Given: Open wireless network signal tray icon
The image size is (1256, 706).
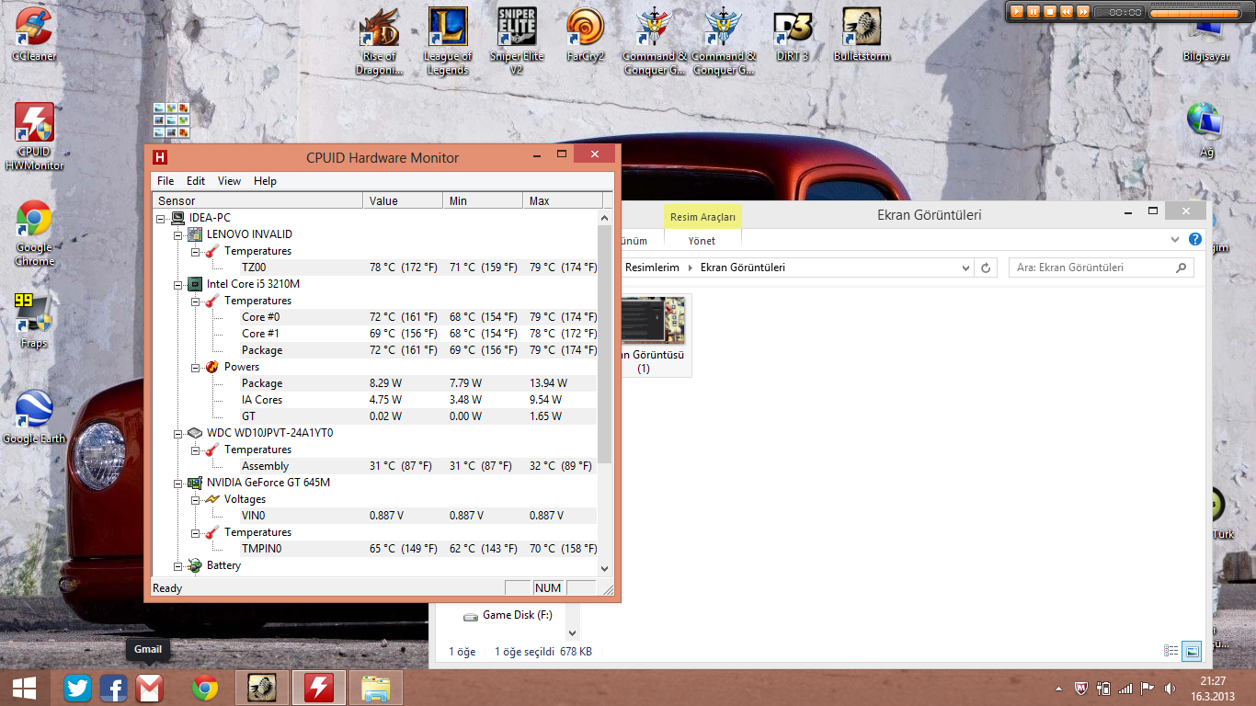Looking at the screenshot, I should tap(1125, 688).
